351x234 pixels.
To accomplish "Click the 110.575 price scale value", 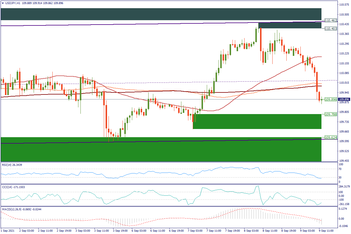I will 344,5.
